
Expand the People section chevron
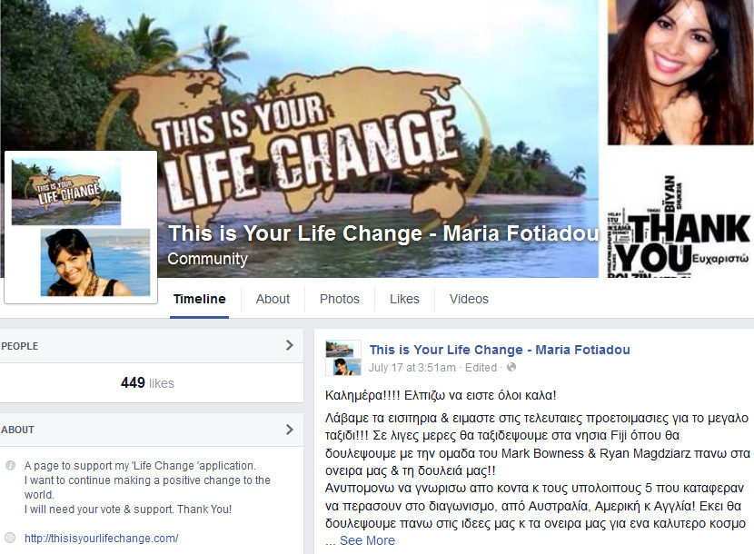coord(289,345)
